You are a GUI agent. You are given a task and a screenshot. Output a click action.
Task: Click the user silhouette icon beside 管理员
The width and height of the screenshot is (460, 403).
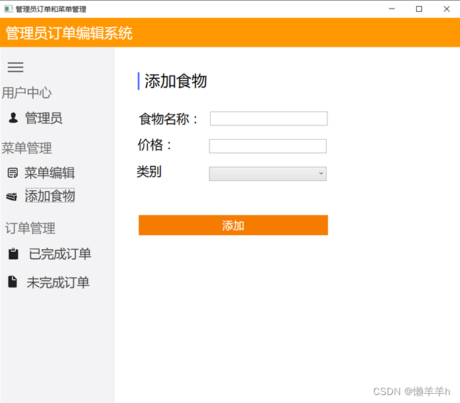(13, 117)
